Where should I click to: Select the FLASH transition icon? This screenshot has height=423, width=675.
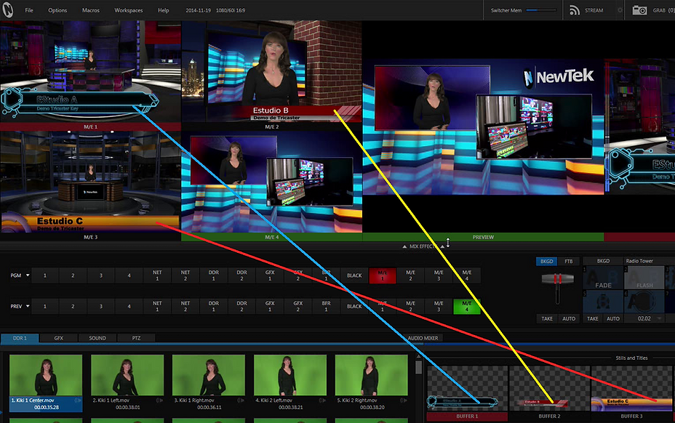point(644,278)
